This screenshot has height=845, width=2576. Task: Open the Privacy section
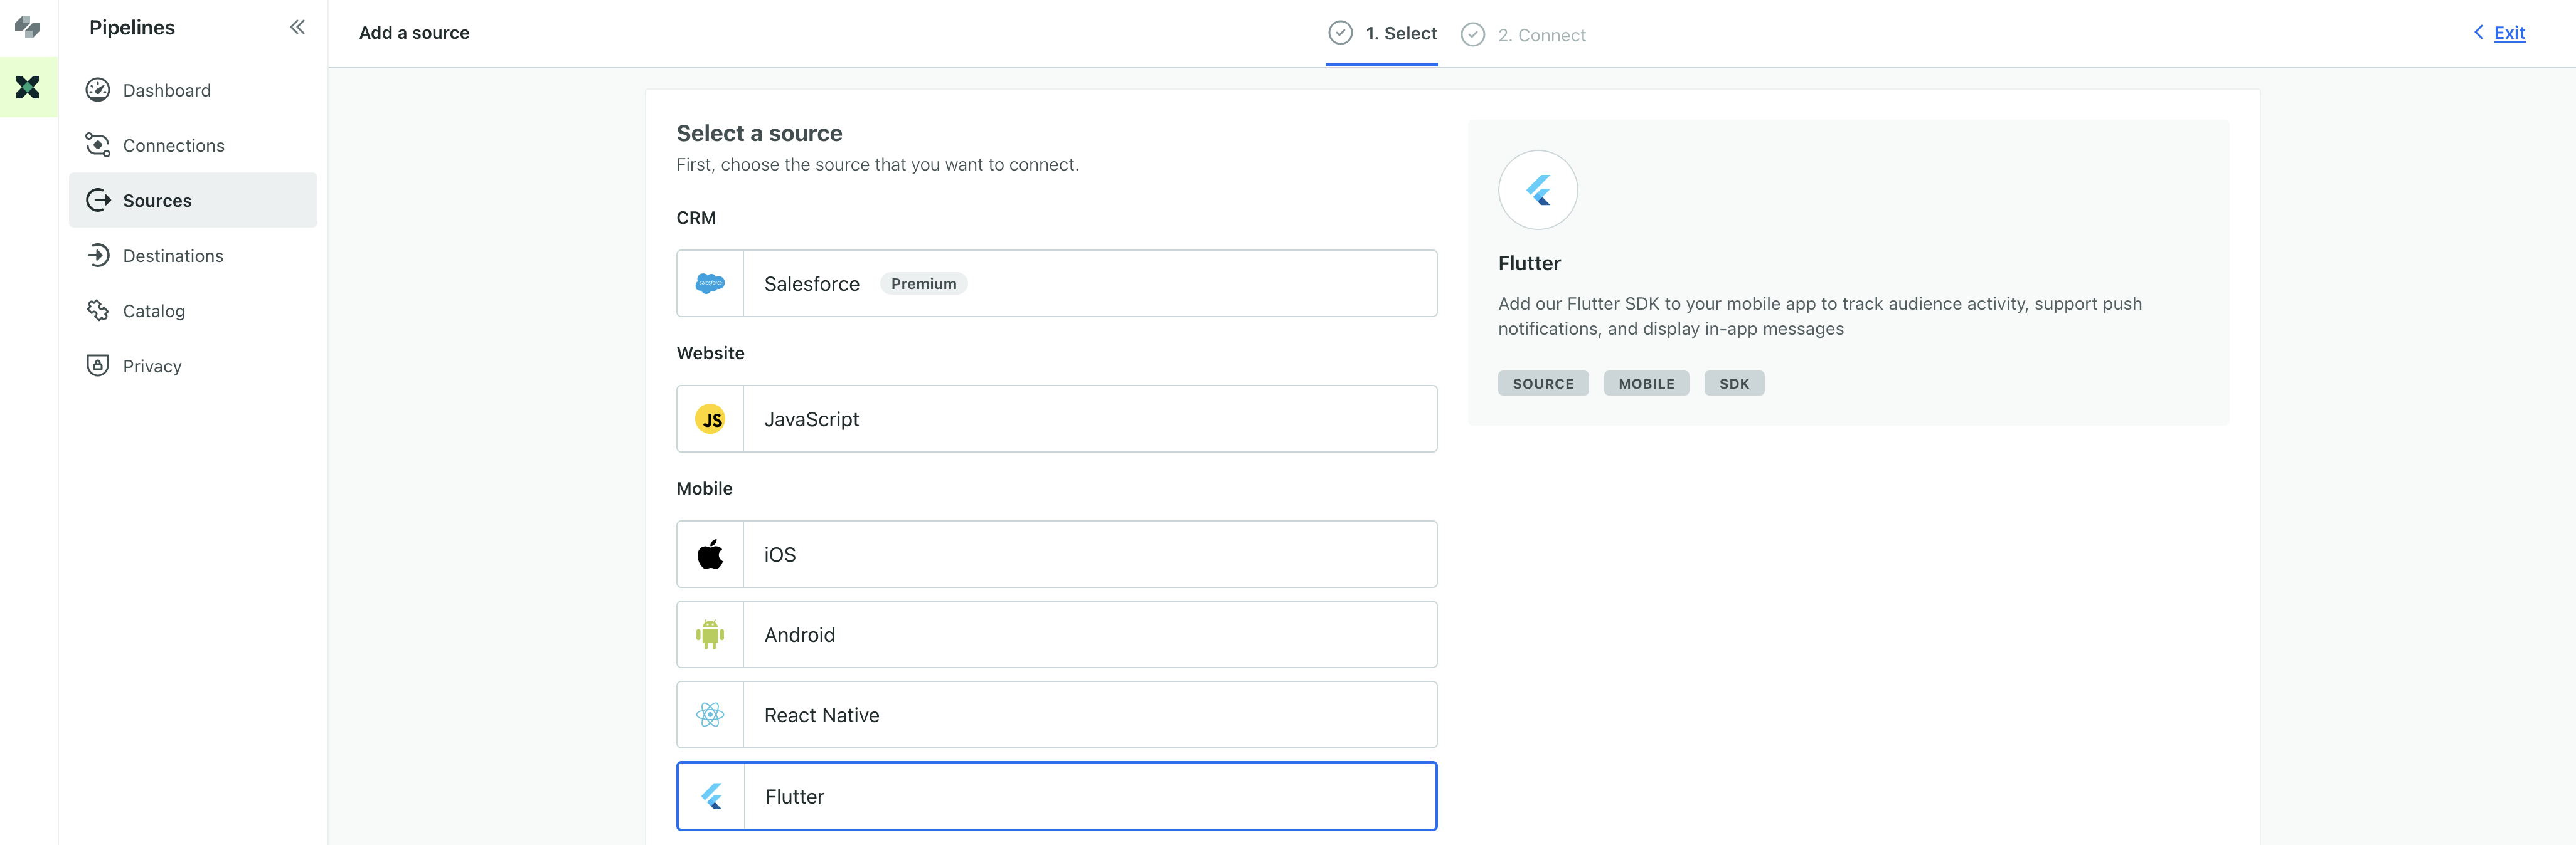point(193,365)
